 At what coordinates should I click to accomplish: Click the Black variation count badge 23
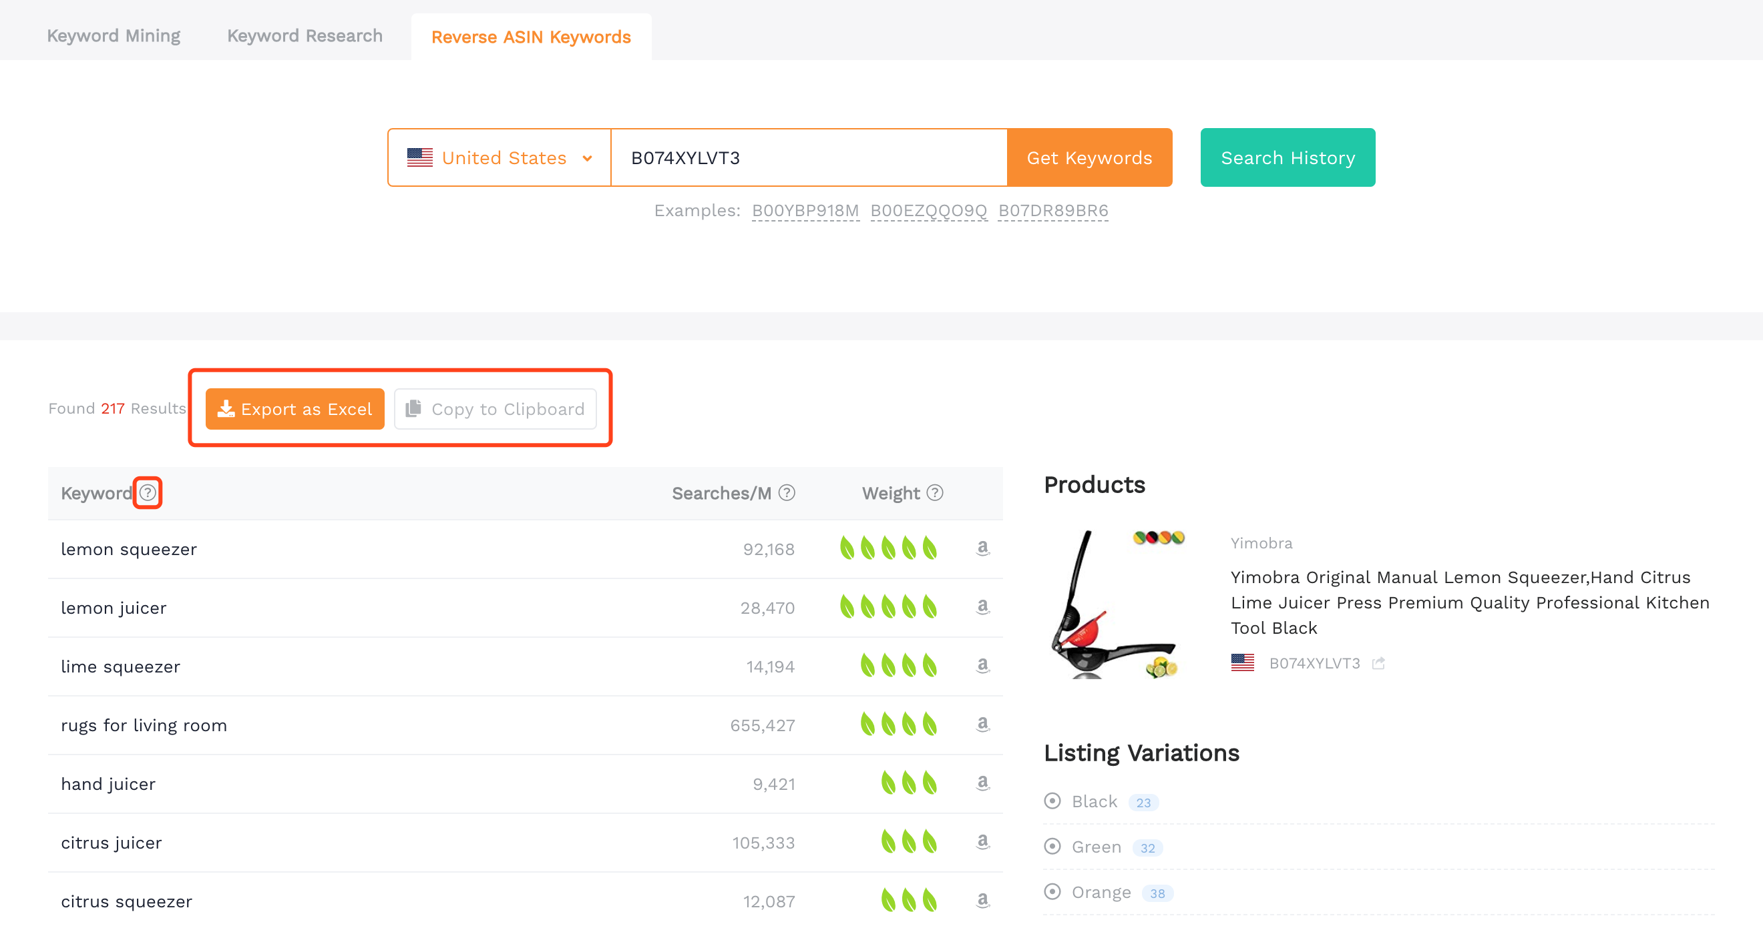pos(1144,802)
